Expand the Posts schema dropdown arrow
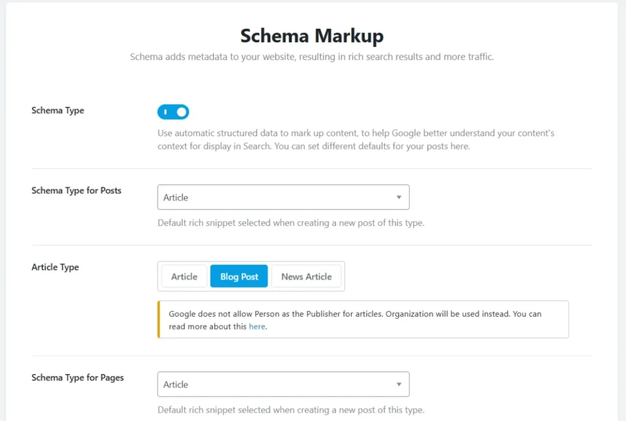The width and height of the screenshot is (626, 421). pos(398,197)
